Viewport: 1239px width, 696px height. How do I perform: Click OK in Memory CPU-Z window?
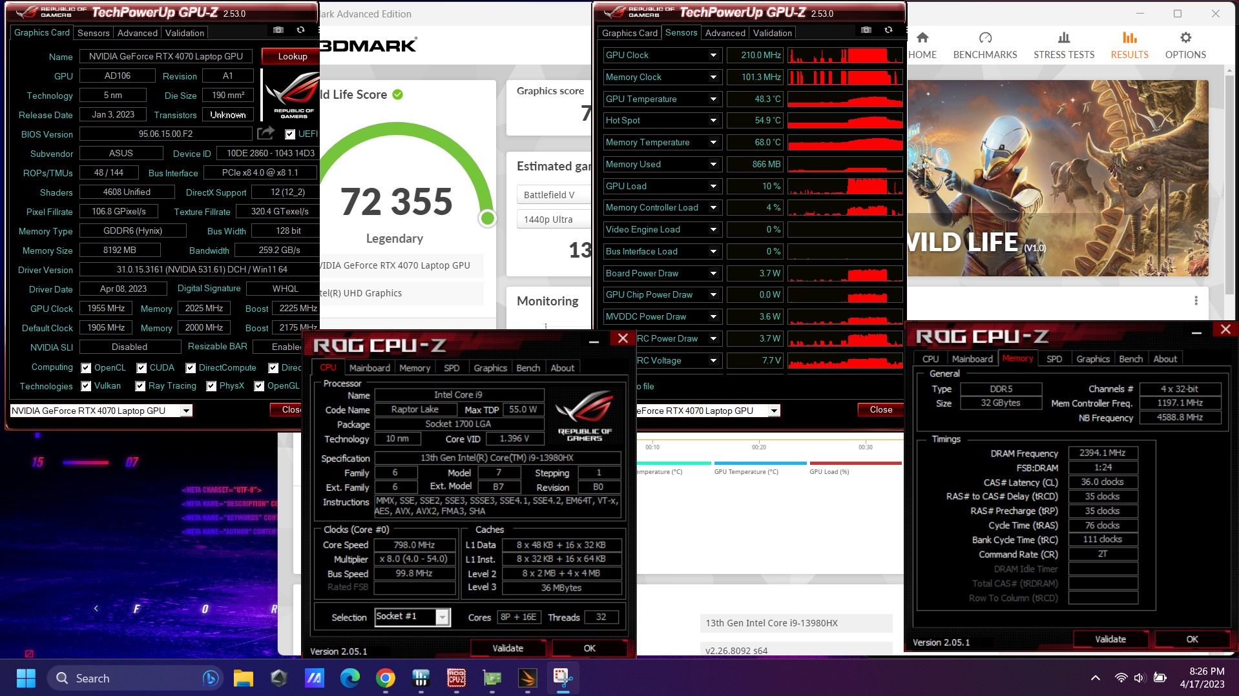click(x=1192, y=639)
